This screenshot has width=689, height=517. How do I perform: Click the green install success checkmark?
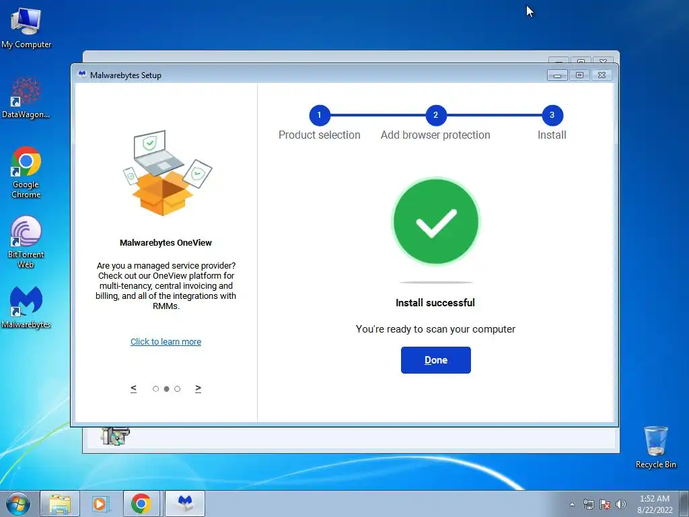(436, 221)
